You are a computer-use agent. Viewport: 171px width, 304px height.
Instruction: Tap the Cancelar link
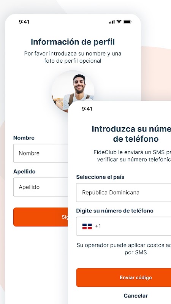coord(136,296)
